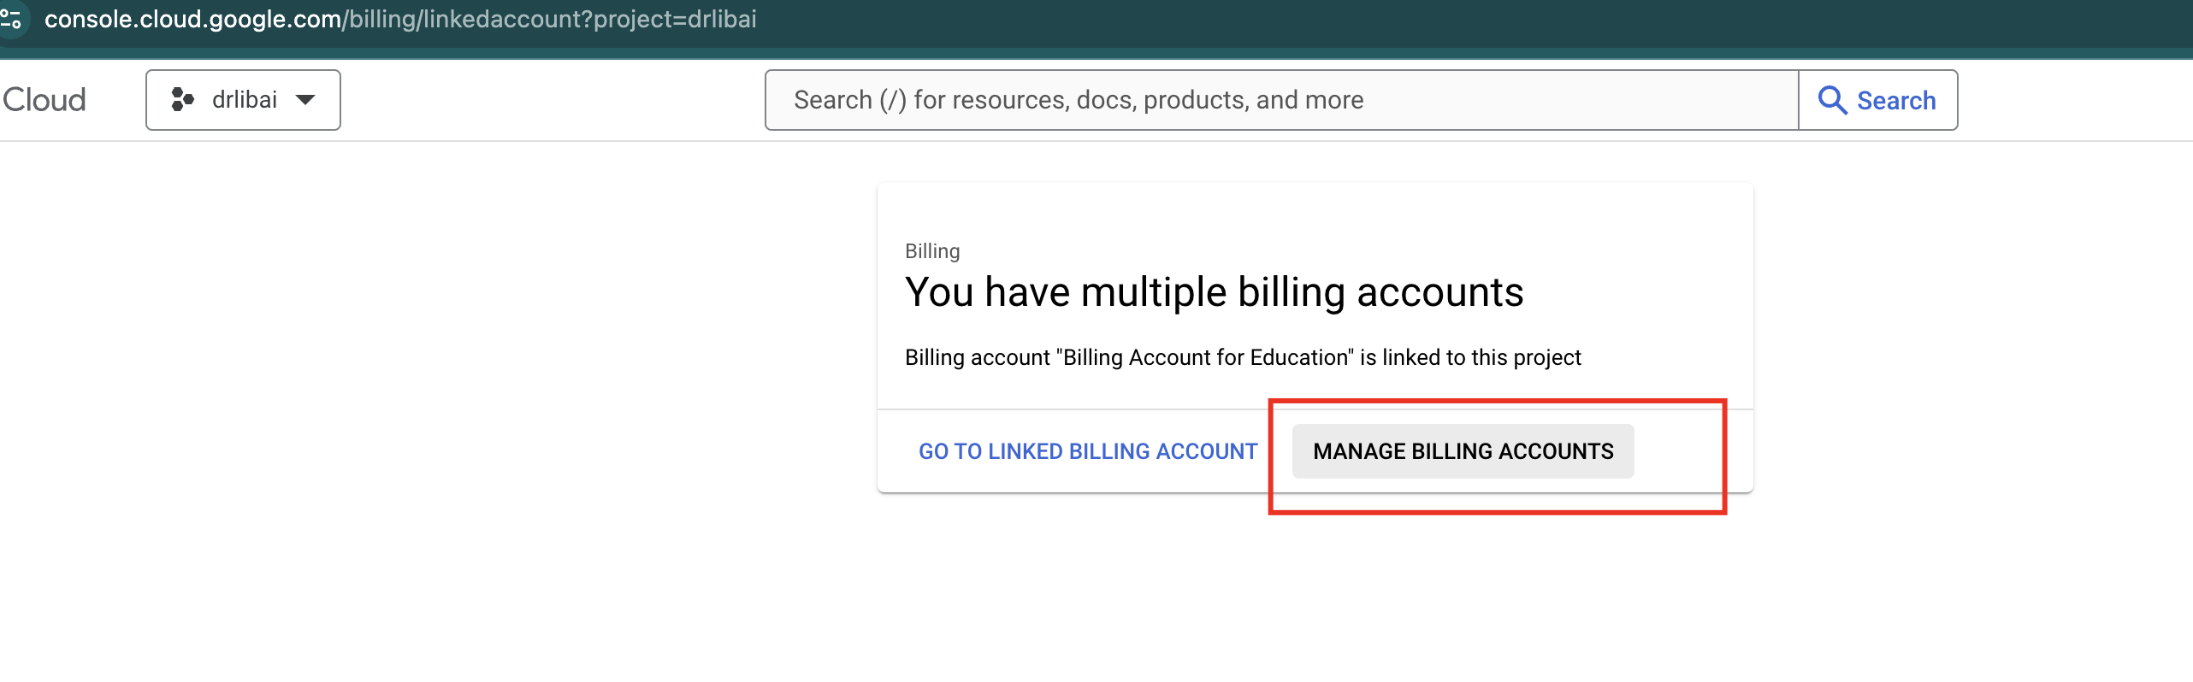Click the MANAGE BILLING ACCOUNTS button
The width and height of the screenshot is (2193, 682).
pos(1463,451)
